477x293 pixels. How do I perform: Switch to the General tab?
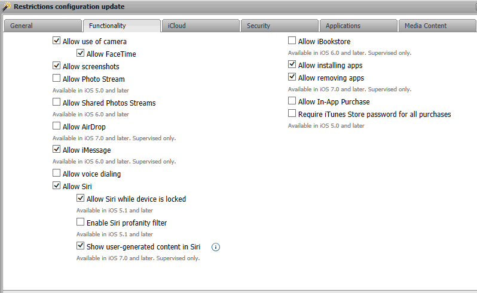pyautogui.click(x=42, y=26)
